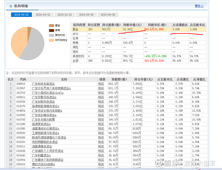Screen dimensions: 222x170
Task: Click the 保险 row label
Action: pos(75,47)
